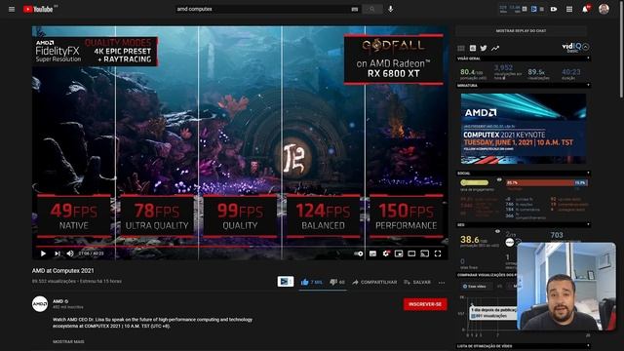Go to the YouTube home logo

(38, 9)
